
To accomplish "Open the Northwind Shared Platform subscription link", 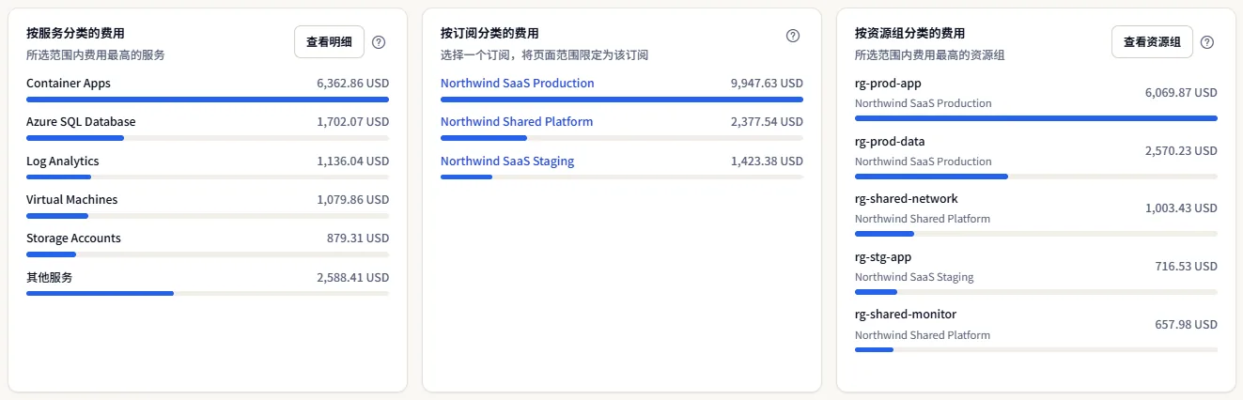I will pyautogui.click(x=517, y=122).
